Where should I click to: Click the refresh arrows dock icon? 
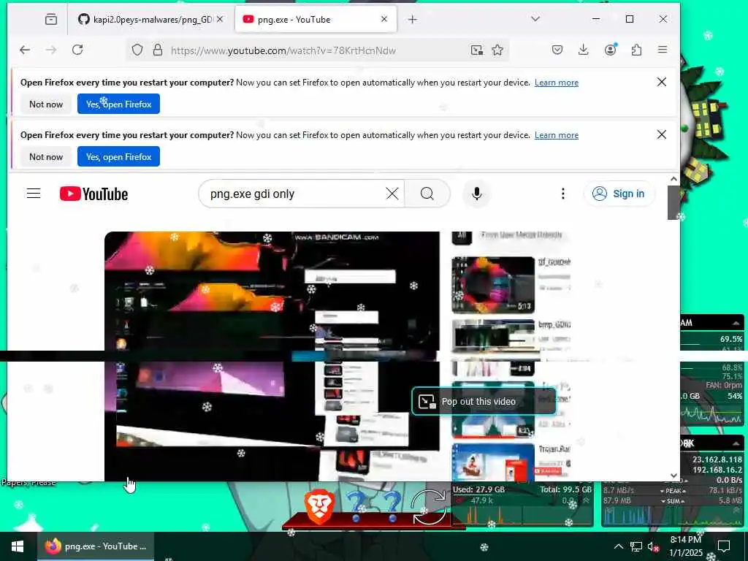(x=428, y=507)
